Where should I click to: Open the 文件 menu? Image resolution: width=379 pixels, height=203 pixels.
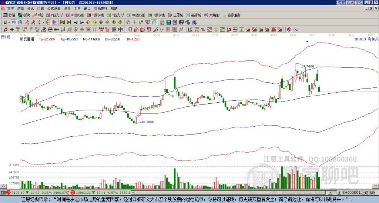(x=10, y=9)
